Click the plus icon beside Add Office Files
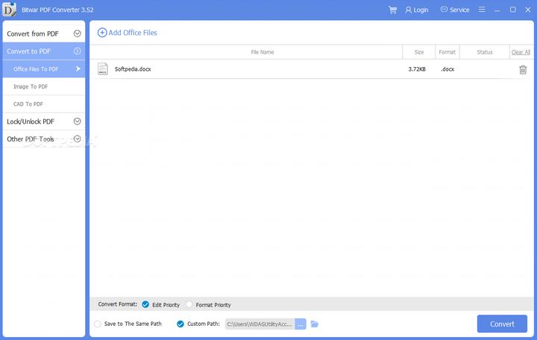The width and height of the screenshot is (537, 340). [x=102, y=33]
